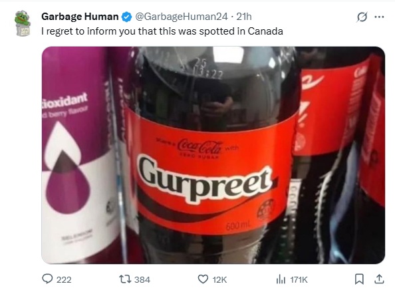
Task: View post analytics bar chart icon
Action: [x=281, y=279]
